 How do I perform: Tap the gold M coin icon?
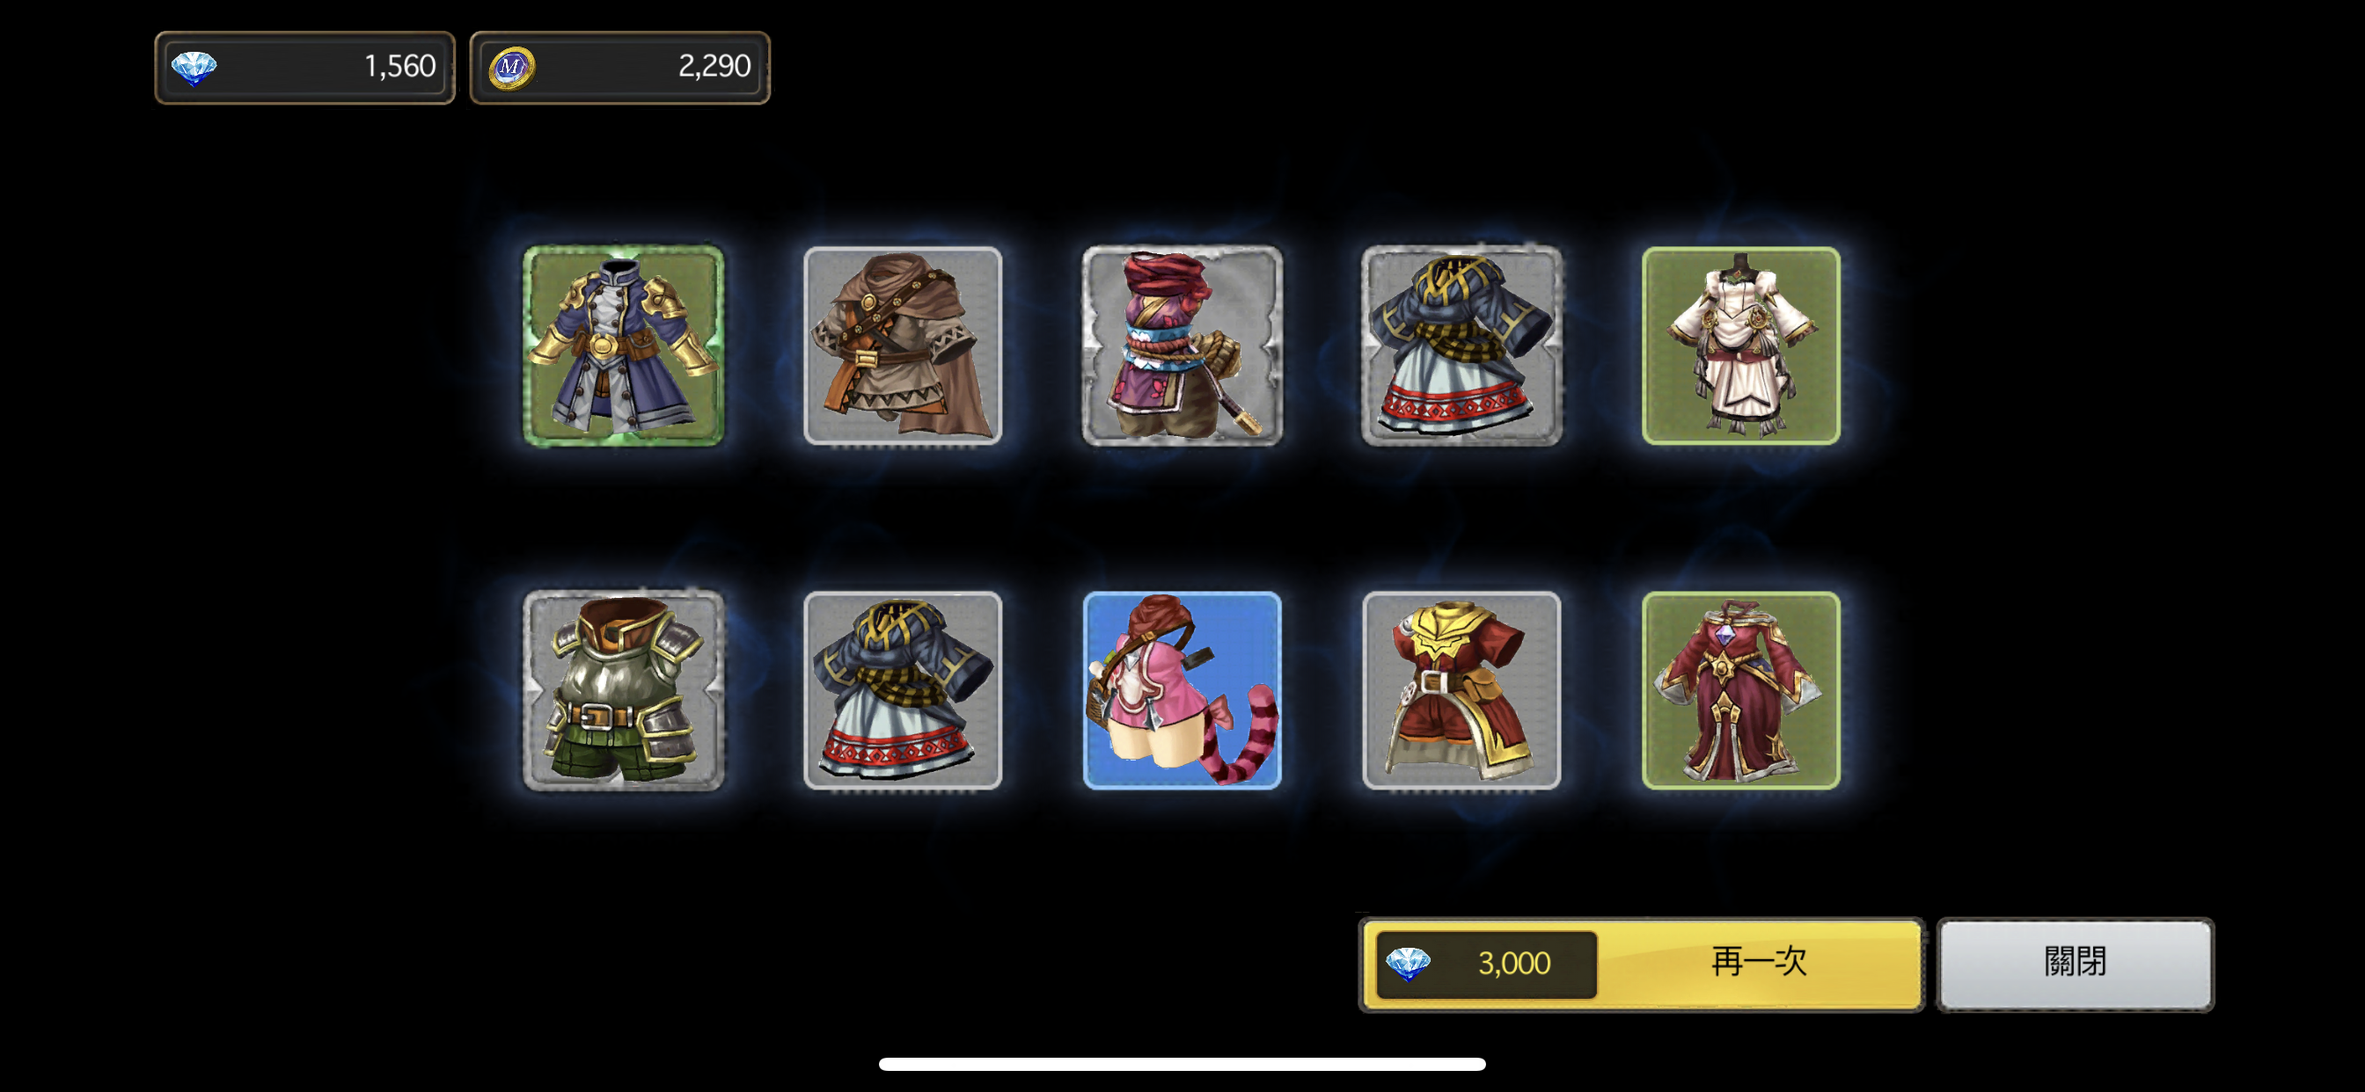511,68
